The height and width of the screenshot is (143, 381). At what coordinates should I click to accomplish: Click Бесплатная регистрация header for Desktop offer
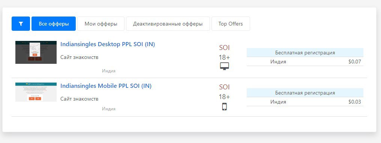(305, 53)
